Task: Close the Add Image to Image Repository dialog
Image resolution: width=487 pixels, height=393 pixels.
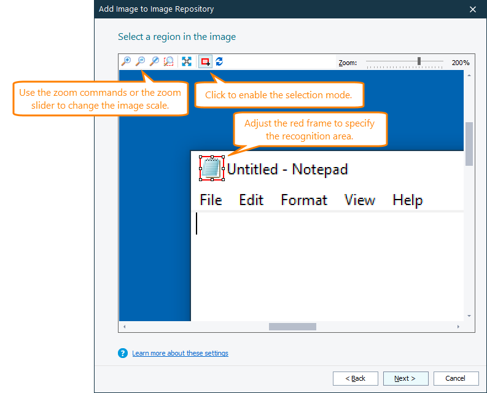Action: click(x=473, y=9)
